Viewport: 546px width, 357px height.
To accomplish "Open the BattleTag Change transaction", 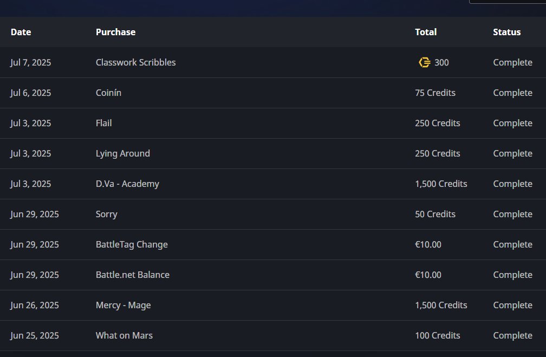I will coord(132,244).
